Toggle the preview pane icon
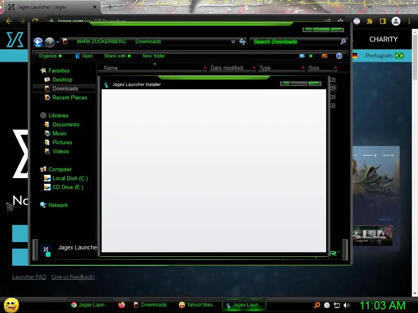Viewport: 418px width, 313px height. 325,56
